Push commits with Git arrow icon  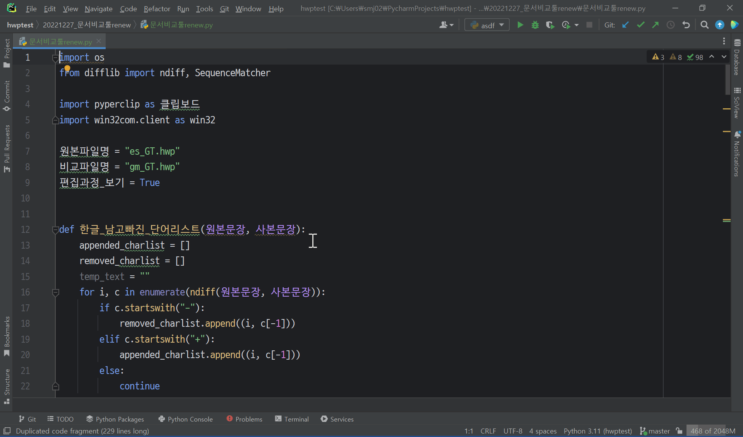pos(655,25)
